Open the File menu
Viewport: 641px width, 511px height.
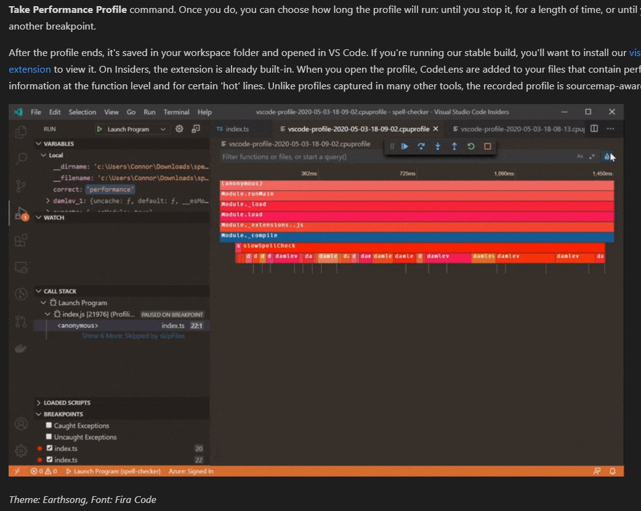(36, 112)
